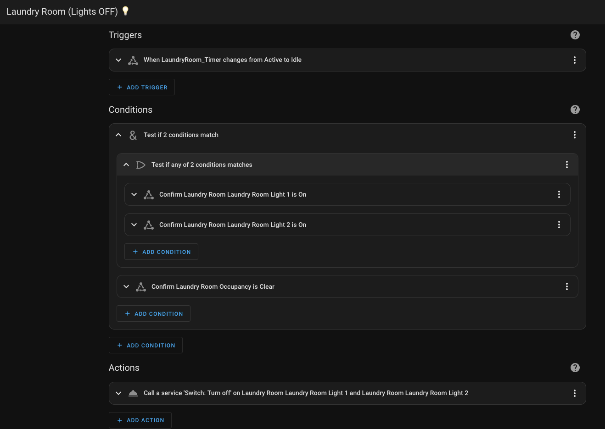
Task: Open the help icon next to Conditions
Action: tap(575, 110)
